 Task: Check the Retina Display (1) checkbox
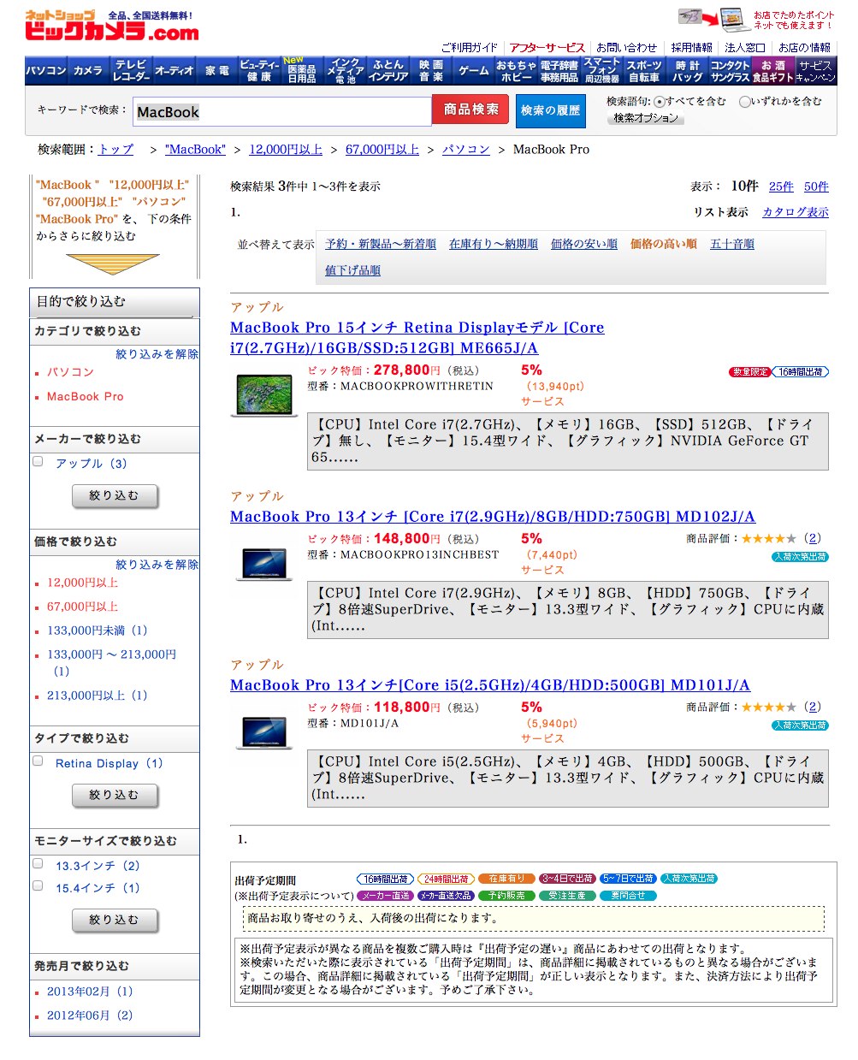[38, 761]
